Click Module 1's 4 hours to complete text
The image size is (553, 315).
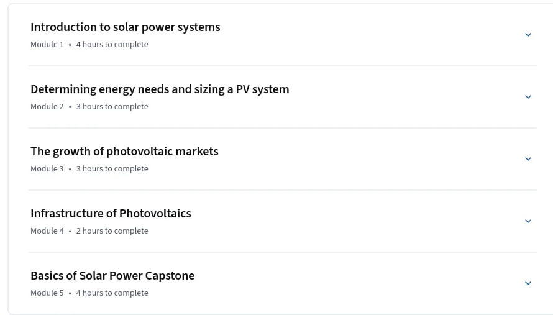[112, 45]
